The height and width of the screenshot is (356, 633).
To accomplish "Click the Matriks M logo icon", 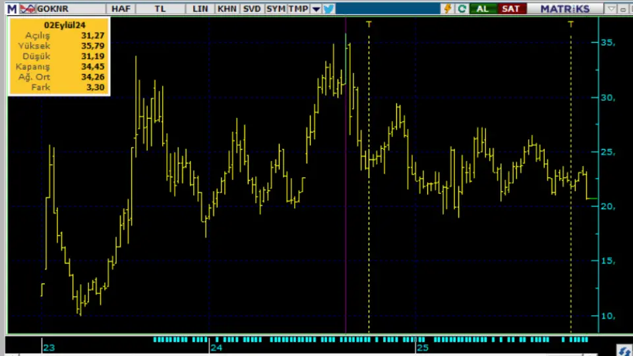I will point(12,9).
